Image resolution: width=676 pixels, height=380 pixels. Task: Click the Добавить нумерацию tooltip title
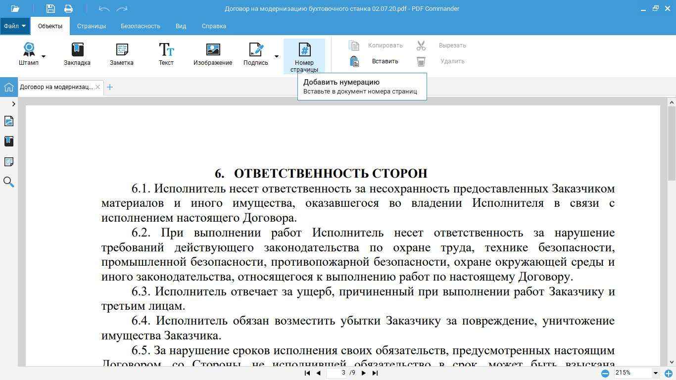[x=341, y=82]
